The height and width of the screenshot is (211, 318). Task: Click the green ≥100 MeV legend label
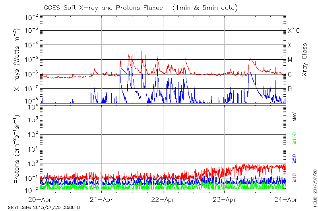(x=295, y=138)
